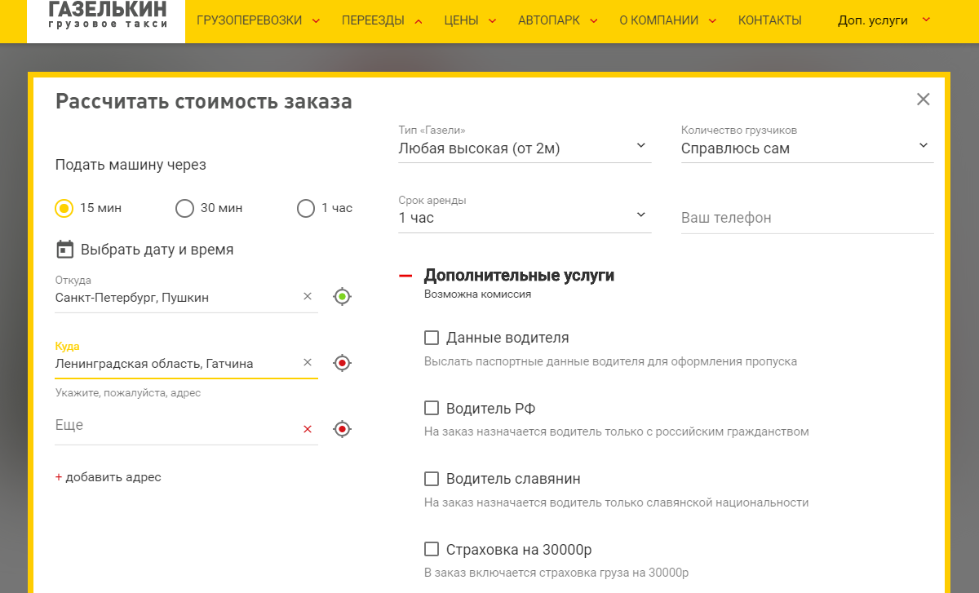
Task: Click the location target icon beside Куда
Action: point(343,363)
